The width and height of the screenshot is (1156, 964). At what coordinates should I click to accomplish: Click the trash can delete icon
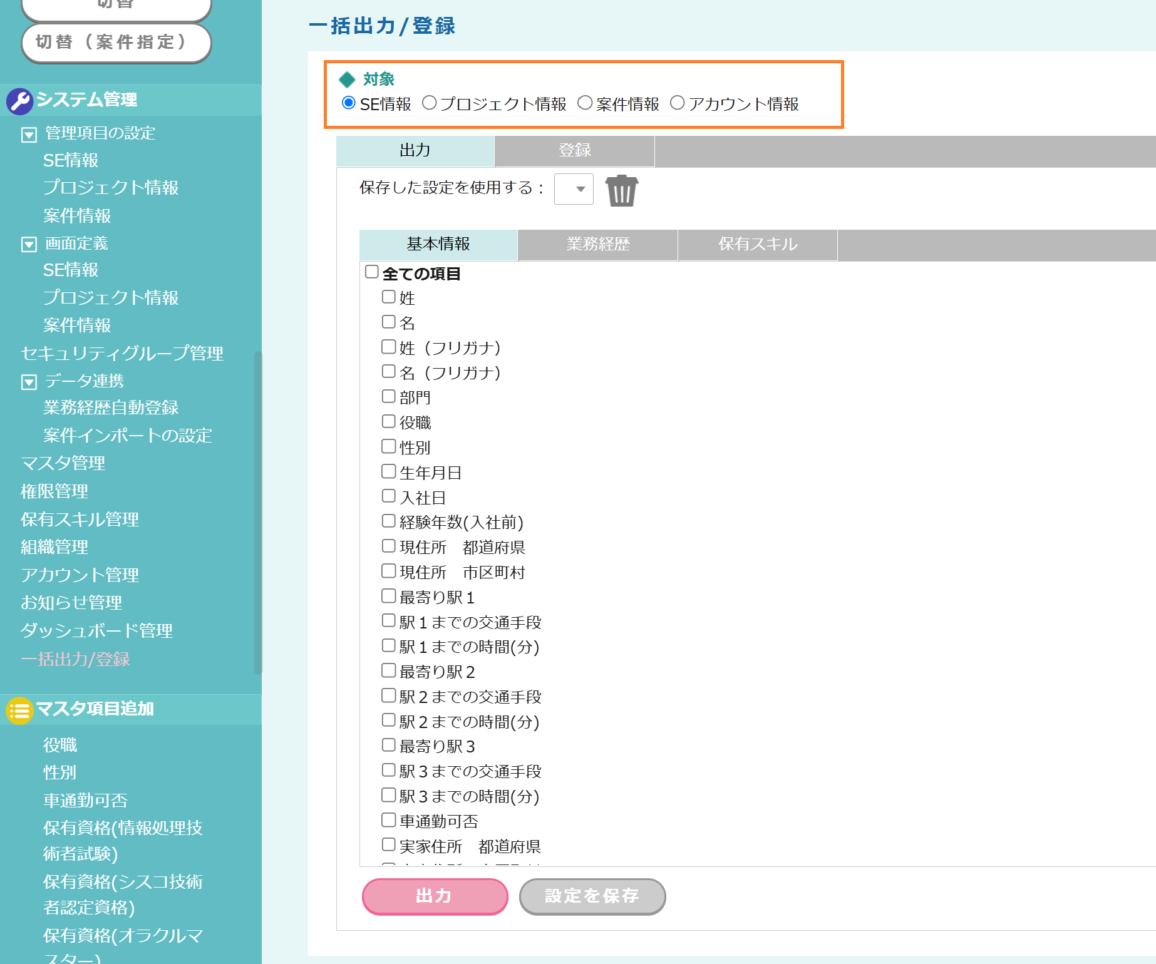pyautogui.click(x=621, y=190)
